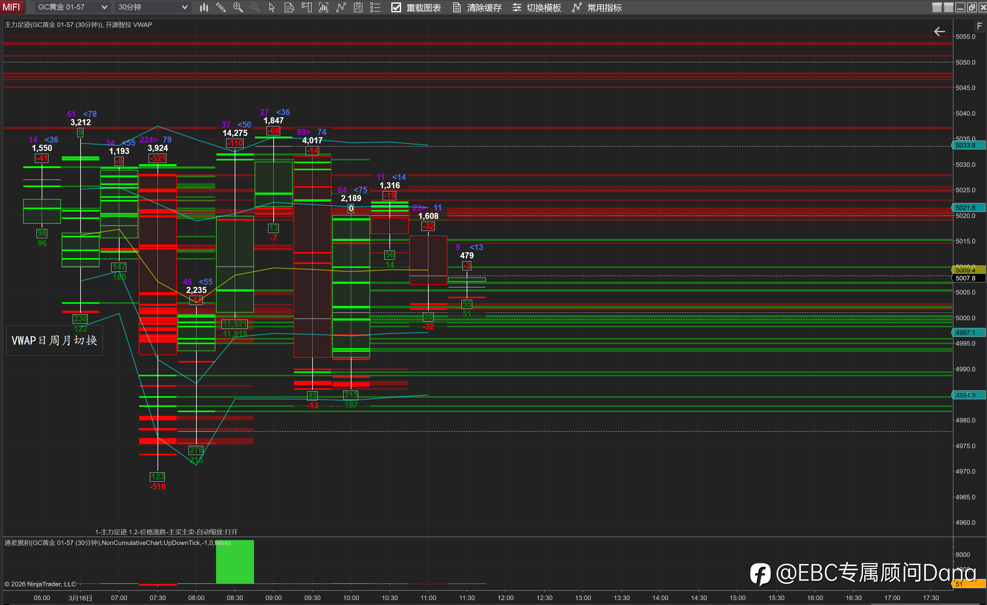Select the arrow cursor tool

tap(272, 7)
